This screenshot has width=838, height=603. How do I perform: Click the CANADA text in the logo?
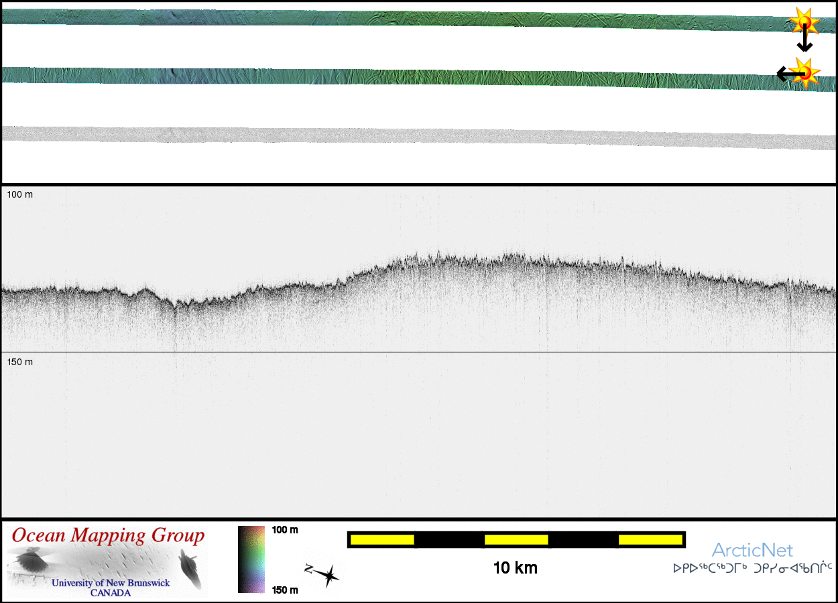pyautogui.click(x=111, y=593)
